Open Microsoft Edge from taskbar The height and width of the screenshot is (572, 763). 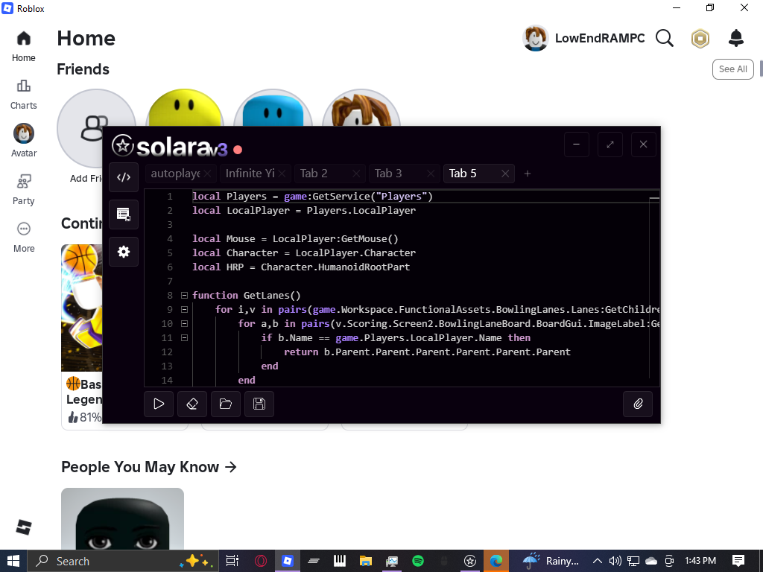tap(496, 561)
